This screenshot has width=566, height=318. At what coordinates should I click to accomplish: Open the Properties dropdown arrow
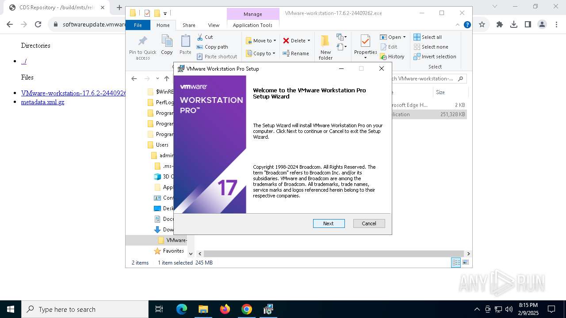point(365,58)
